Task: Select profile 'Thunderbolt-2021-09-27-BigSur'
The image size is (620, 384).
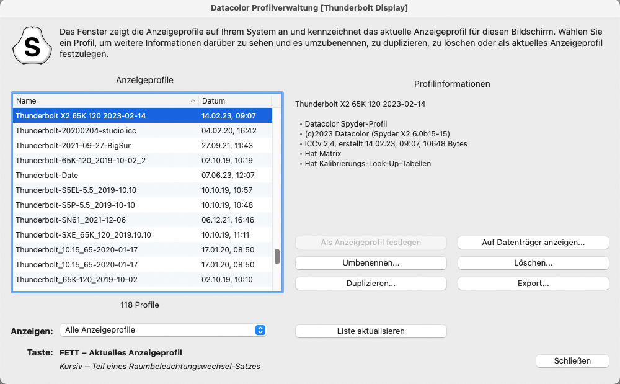Action: pos(143,146)
